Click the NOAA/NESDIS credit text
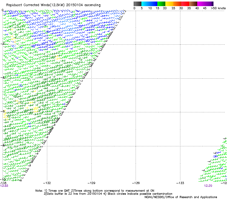 [x=181, y=197]
